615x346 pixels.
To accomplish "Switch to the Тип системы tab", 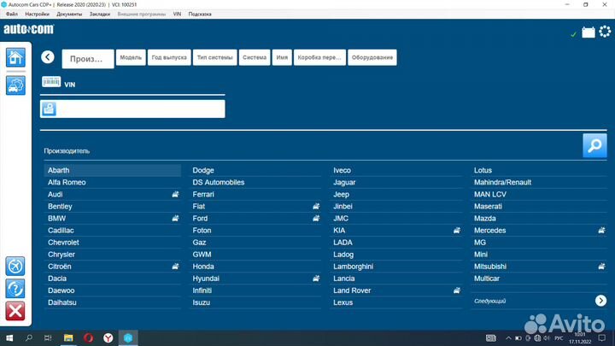I will click(214, 57).
